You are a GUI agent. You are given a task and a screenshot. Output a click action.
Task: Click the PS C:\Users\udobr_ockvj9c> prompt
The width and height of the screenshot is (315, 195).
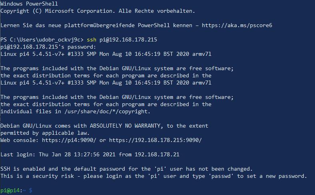pyautogui.click(x=42, y=40)
